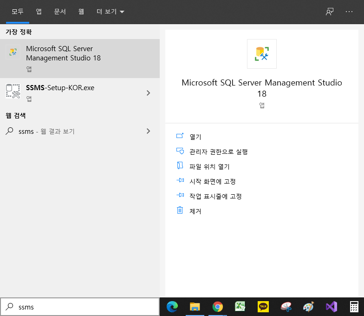Select 작업 표시줄에 고정

215,196
